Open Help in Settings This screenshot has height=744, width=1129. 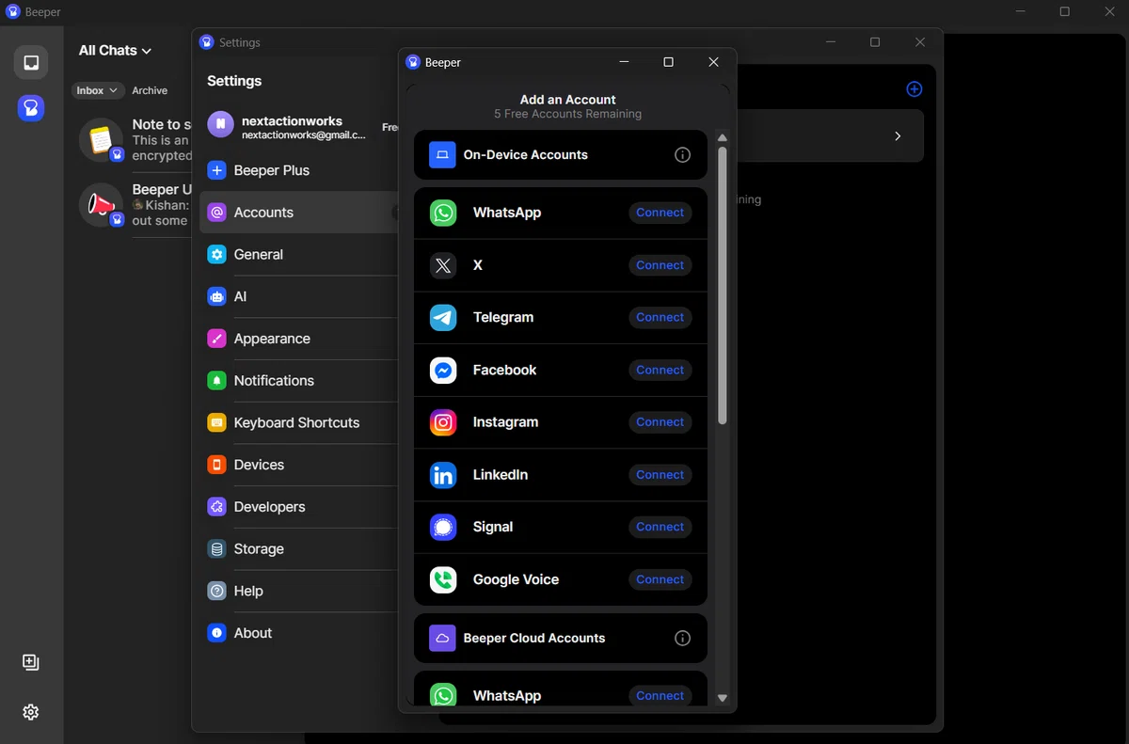(297, 591)
